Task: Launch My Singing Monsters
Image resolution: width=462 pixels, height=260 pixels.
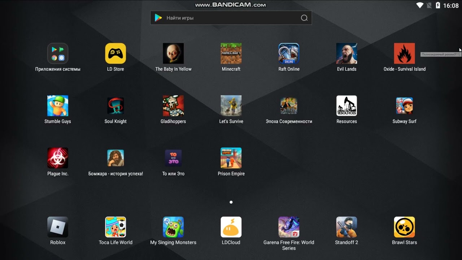Action: pos(173,227)
